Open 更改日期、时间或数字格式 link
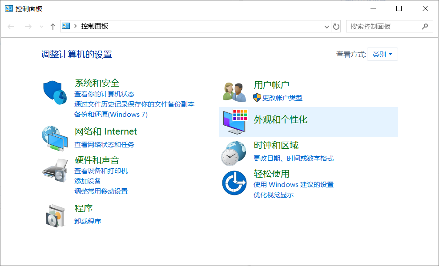 click(x=294, y=159)
